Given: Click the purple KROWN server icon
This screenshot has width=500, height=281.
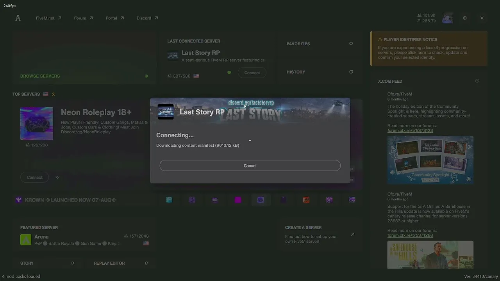Looking at the screenshot, I should point(18,200).
